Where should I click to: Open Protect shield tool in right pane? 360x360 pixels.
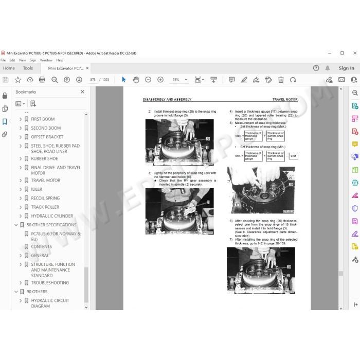click(355, 208)
